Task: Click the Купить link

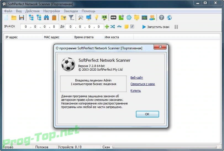Action: point(136,91)
